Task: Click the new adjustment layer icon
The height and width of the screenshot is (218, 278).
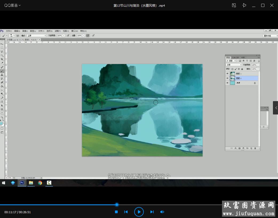Action: point(244,148)
